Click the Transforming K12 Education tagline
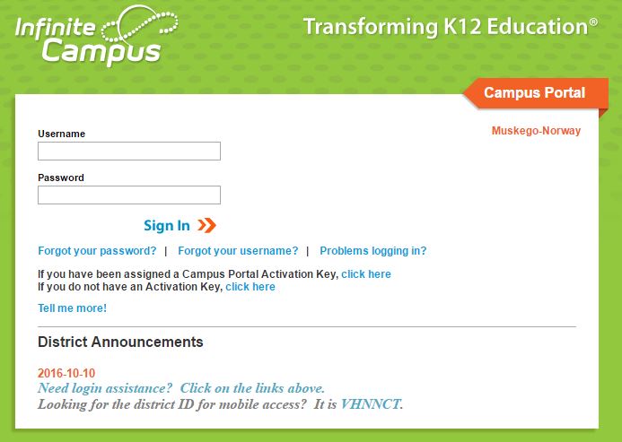 pos(451,27)
